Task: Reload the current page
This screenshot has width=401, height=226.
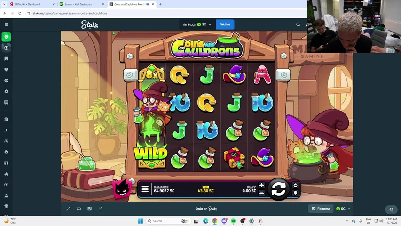Action: click(20, 13)
